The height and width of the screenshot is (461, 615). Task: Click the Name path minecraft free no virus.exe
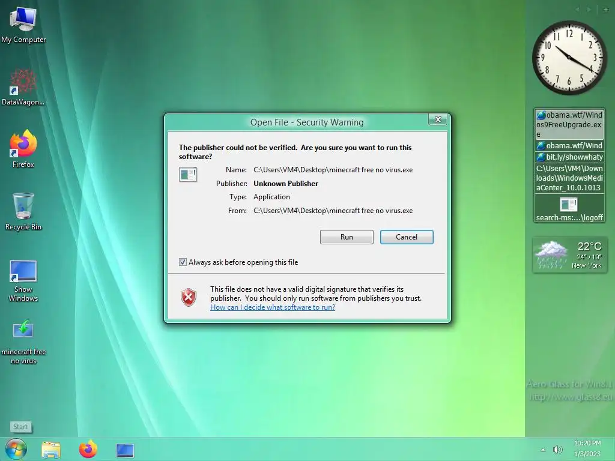[x=333, y=170]
